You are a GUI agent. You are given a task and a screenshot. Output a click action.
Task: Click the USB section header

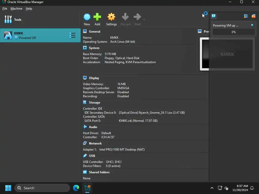(x=92, y=156)
